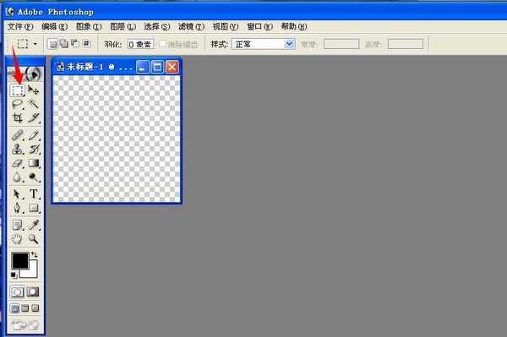Swap foreground and background colors
Viewport: 507px width, 337px height.
click(35, 255)
